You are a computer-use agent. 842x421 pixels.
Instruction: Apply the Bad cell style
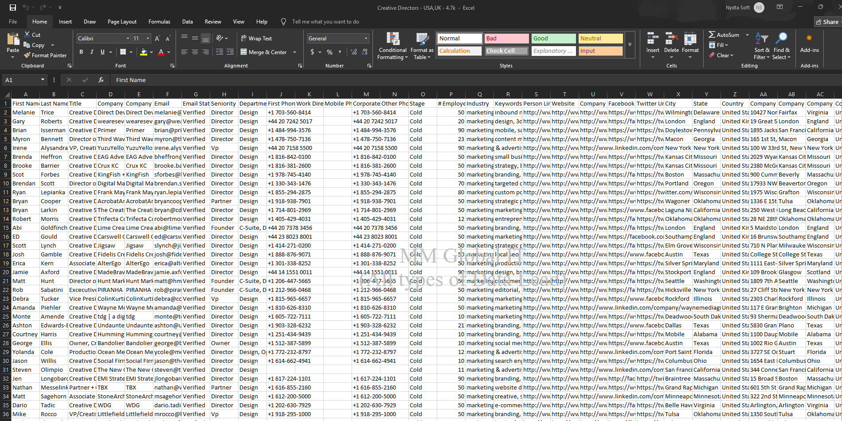point(506,39)
